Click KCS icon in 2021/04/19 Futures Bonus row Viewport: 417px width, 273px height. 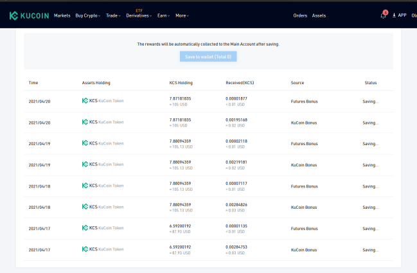point(85,143)
